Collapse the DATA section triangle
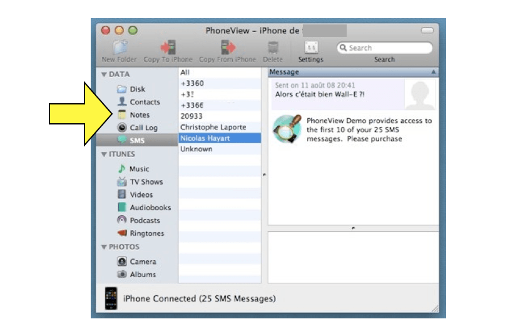This screenshot has height=329, width=505. tap(104, 74)
